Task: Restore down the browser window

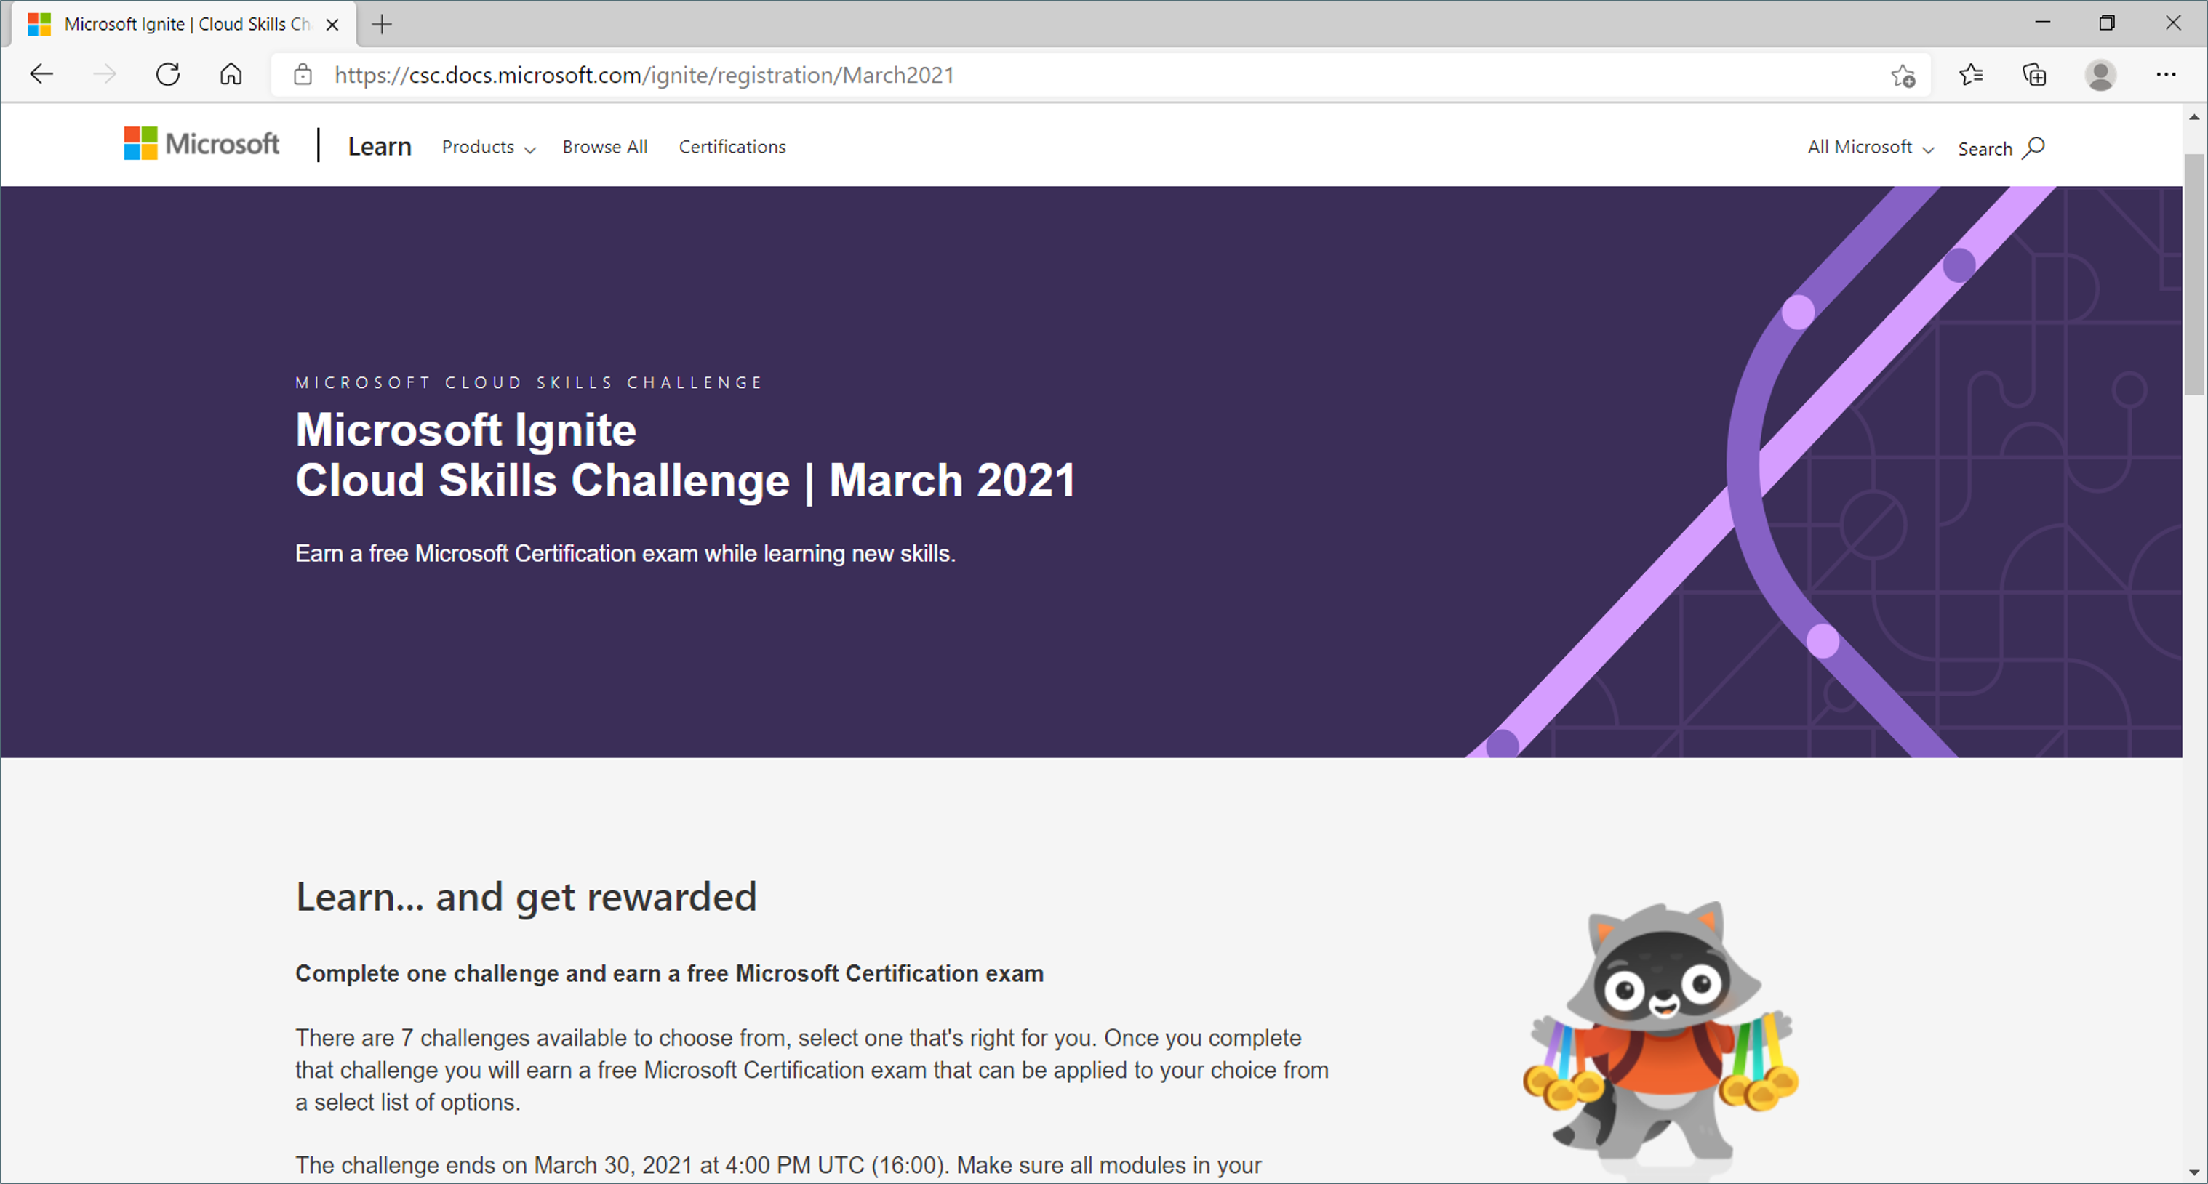Action: [2107, 23]
